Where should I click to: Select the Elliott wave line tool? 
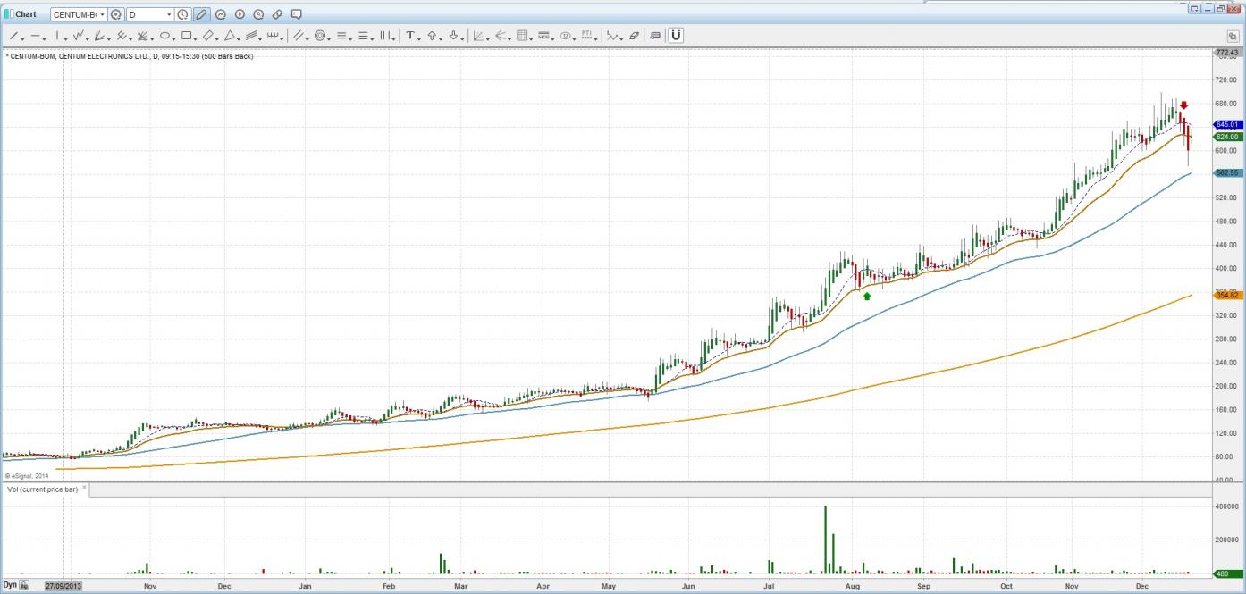tap(611, 36)
